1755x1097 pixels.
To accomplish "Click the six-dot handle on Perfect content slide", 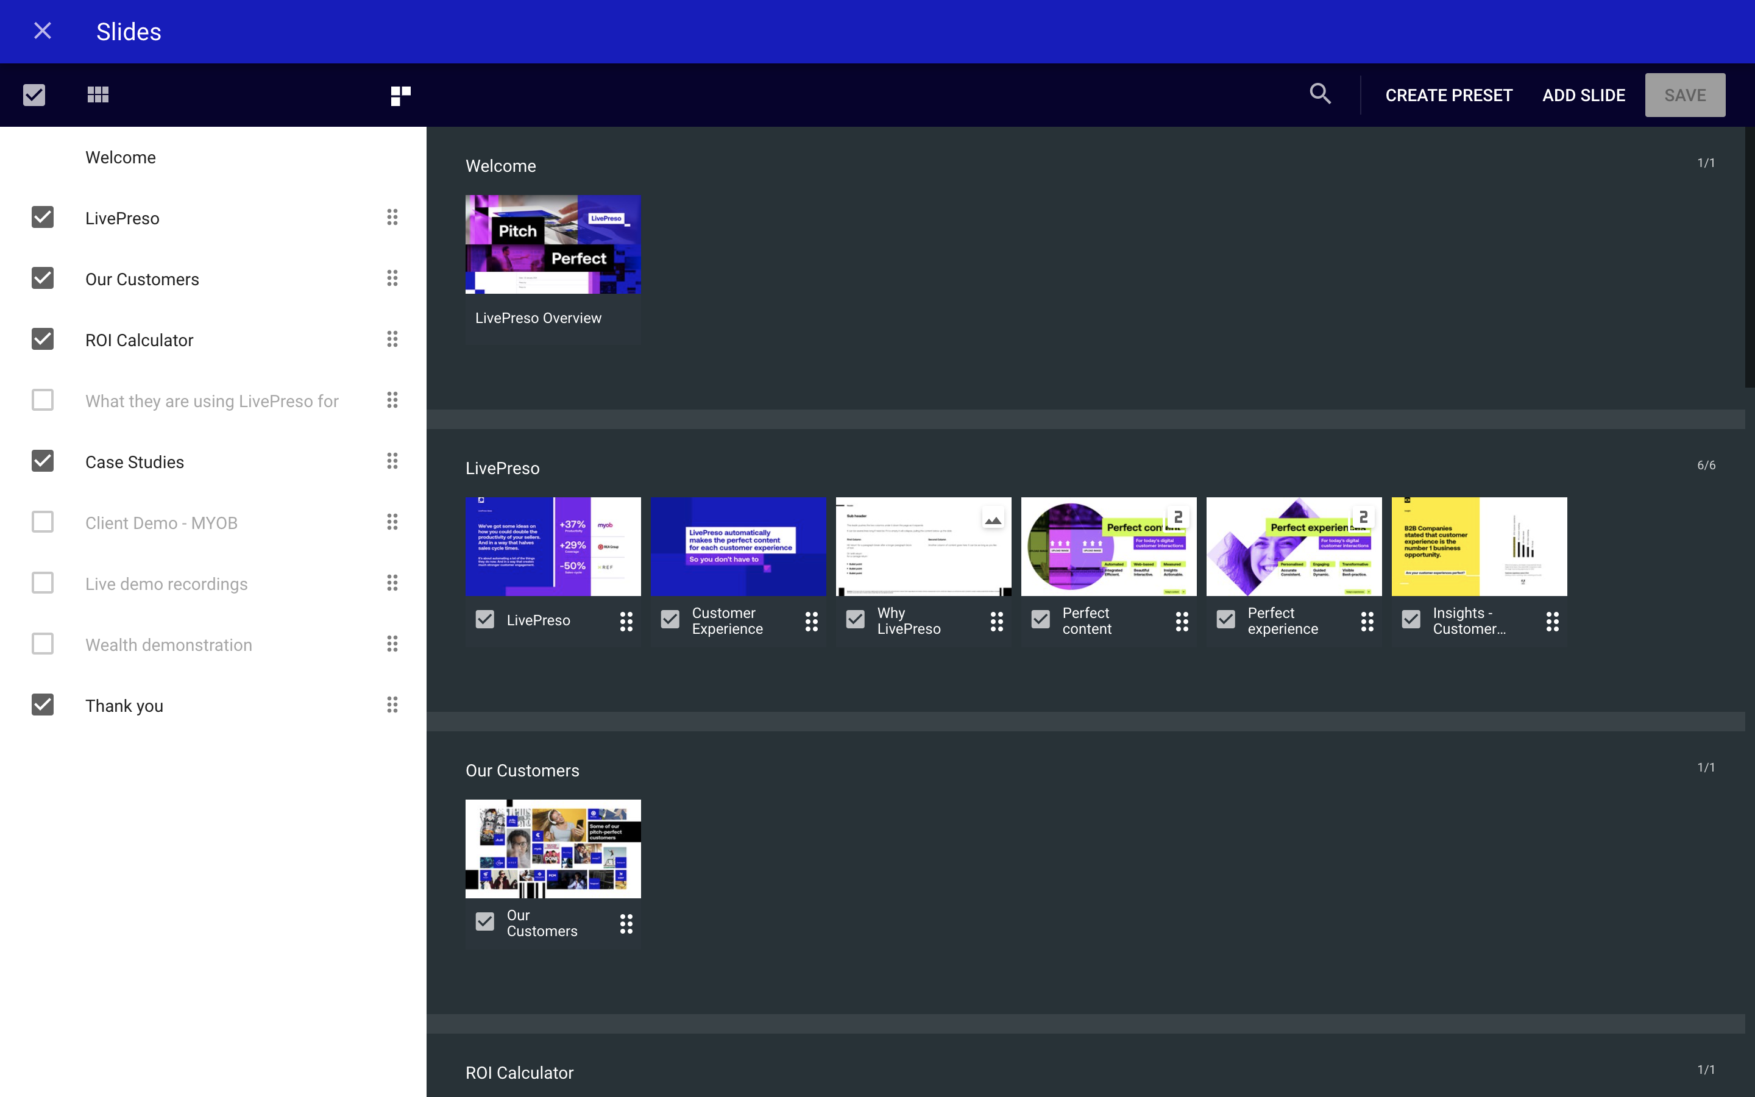I will (x=1182, y=621).
